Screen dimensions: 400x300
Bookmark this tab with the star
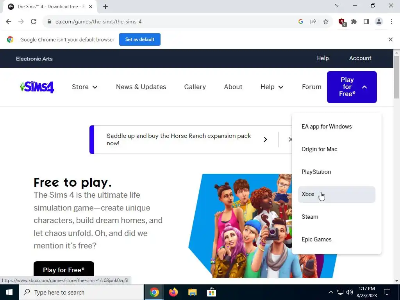pyautogui.click(x=326, y=22)
